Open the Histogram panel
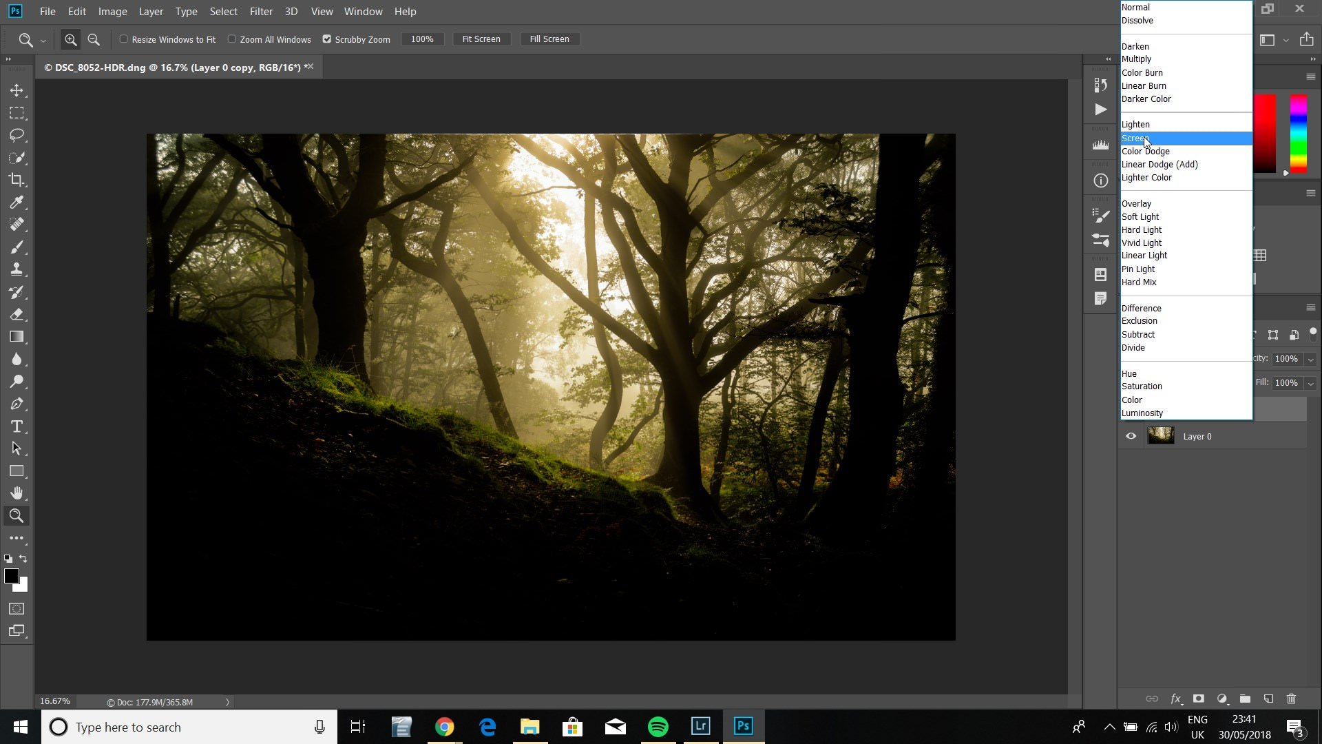 click(1100, 145)
